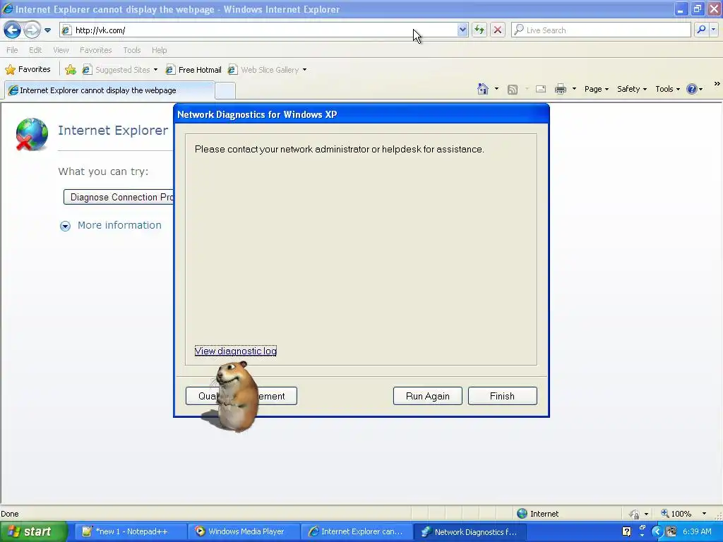Click the Protected Mode status icon
The image size is (723, 542).
point(635,514)
